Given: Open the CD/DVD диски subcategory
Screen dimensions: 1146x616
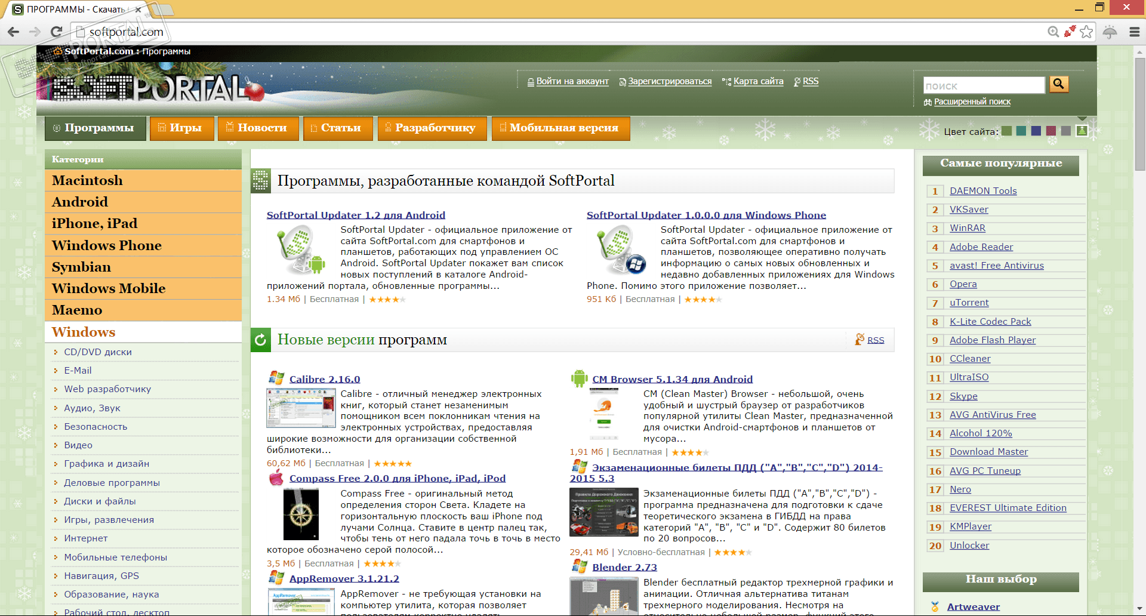Looking at the screenshot, I should pyautogui.click(x=98, y=352).
